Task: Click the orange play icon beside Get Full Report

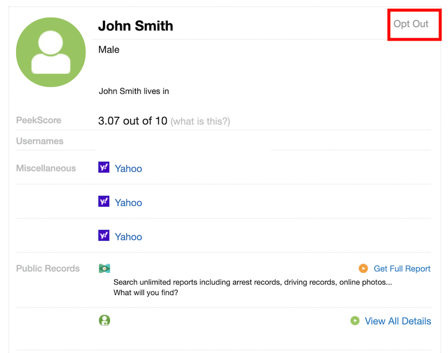Action: [363, 268]
